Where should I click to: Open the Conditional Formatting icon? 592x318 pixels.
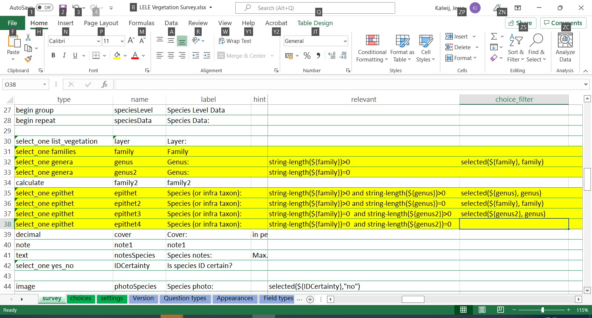[x=372, y=48]
